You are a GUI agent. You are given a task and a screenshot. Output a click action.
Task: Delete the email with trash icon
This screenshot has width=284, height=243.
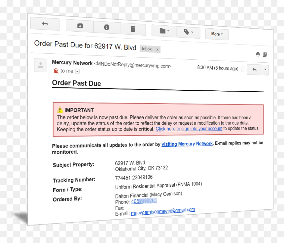click(133, 29)
